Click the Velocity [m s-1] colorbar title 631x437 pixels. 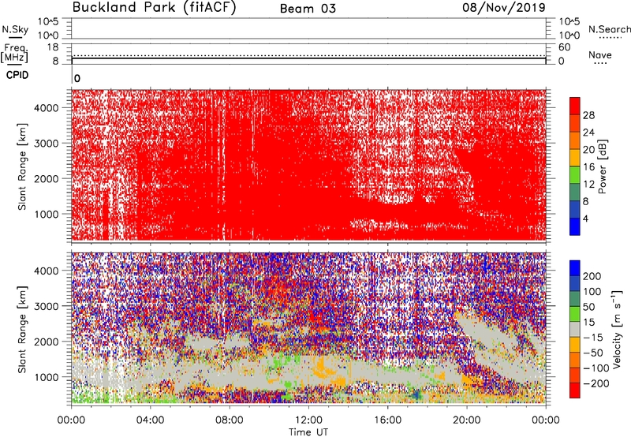(x=617, y=330)
